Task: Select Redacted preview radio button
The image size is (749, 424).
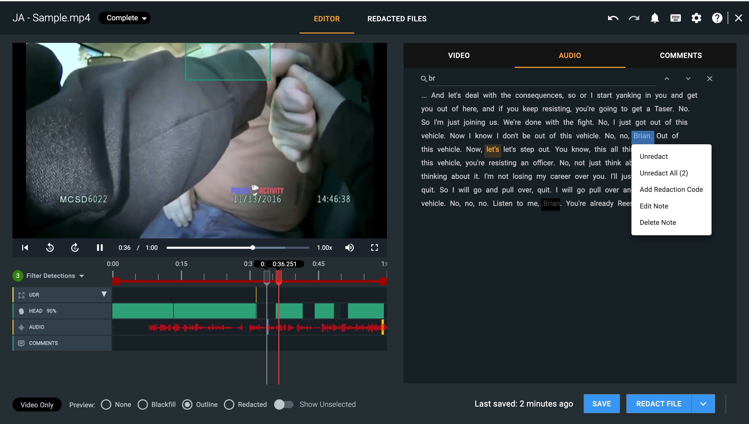Action: tap(229, 404)
